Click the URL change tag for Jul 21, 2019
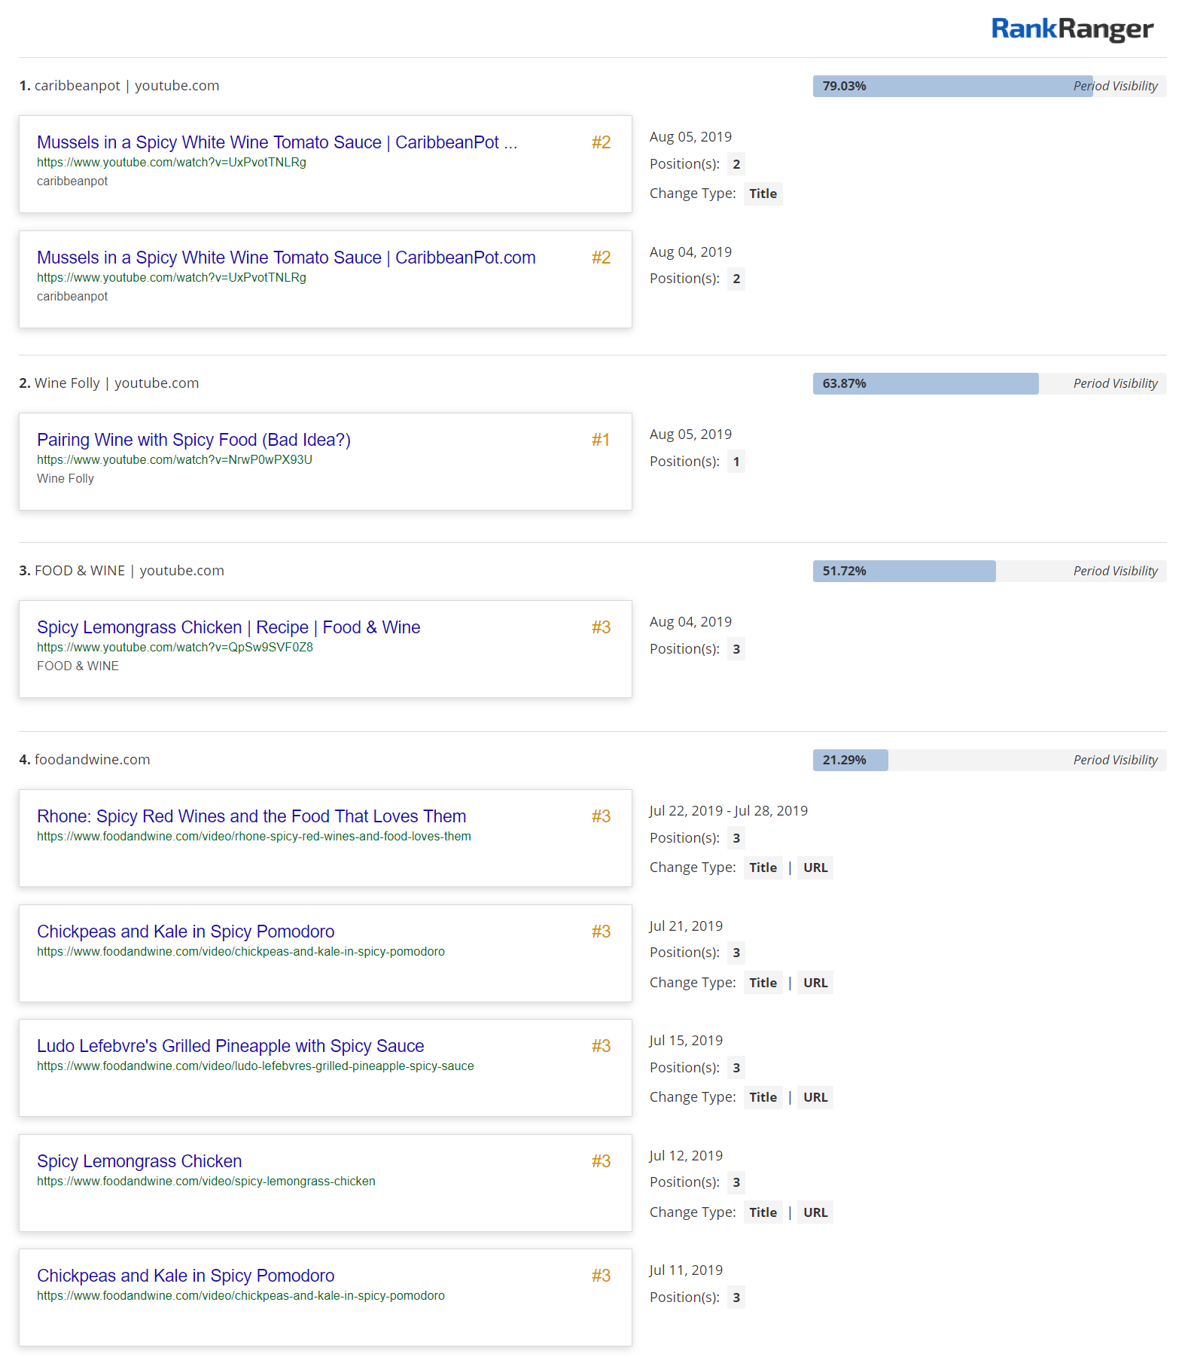 (x=815, y=983)
